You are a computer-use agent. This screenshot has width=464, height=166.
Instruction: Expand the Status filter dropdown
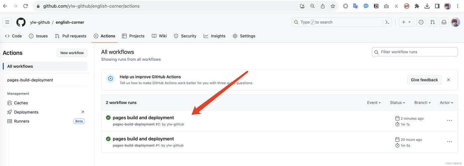(397, 103)
